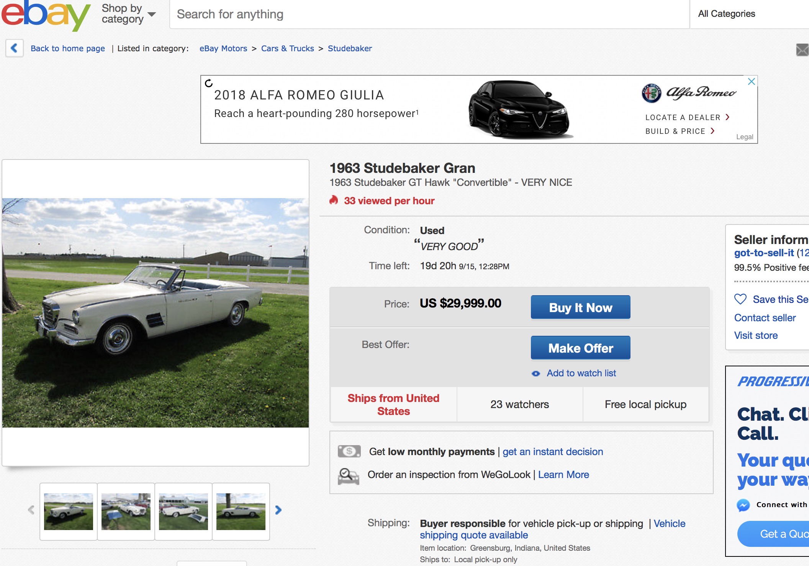Click the WeGoLook inspection car icon
809x566 pixels.
coord(348,476)
